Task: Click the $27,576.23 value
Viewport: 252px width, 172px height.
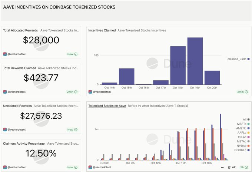Action: (x=41, y=116)
